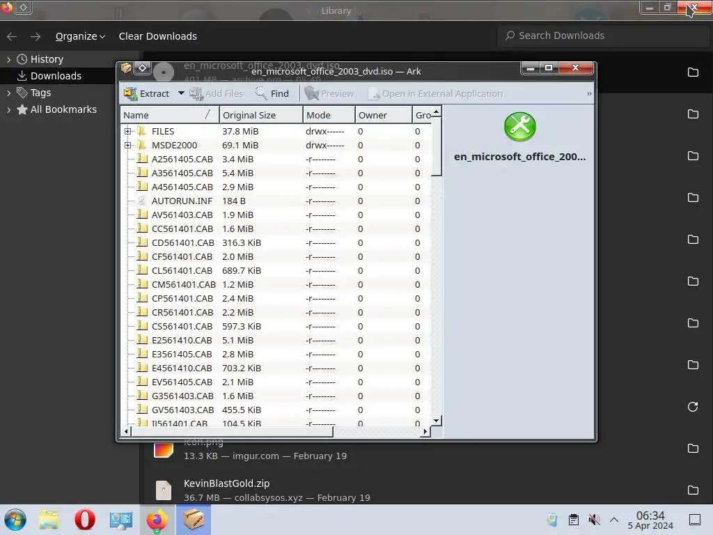Viewport: 713px width, 535px height.
Task: Go back in Library window
Action: click(13, 36)
